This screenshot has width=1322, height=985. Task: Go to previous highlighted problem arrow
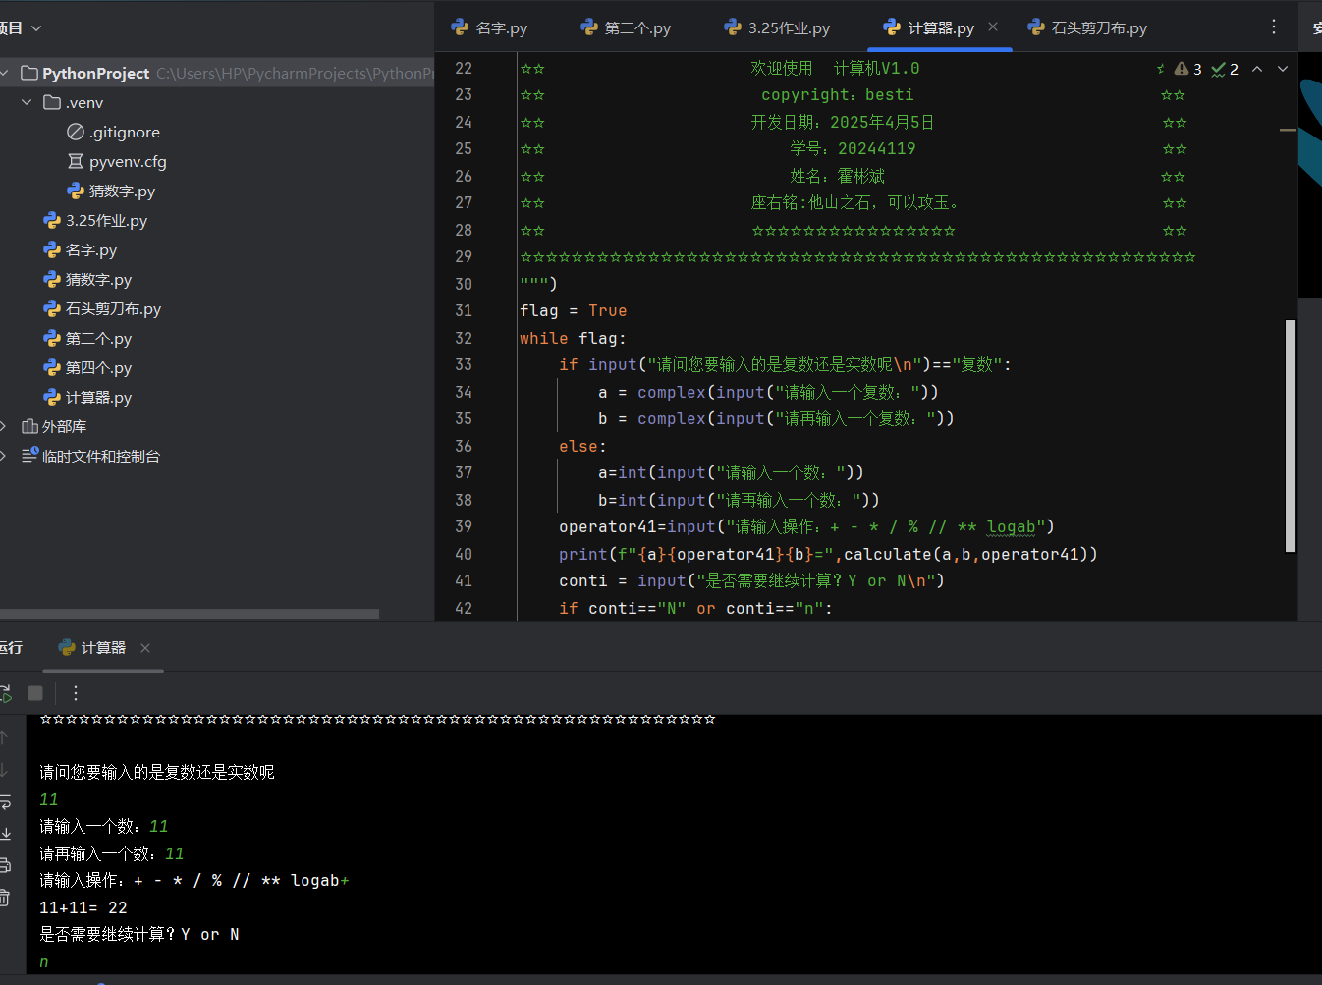click(x=1257, y=69)
